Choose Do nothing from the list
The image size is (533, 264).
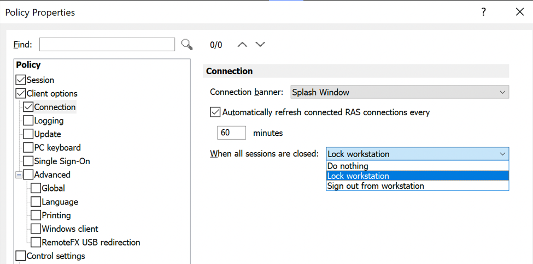[x=348, y=166]
